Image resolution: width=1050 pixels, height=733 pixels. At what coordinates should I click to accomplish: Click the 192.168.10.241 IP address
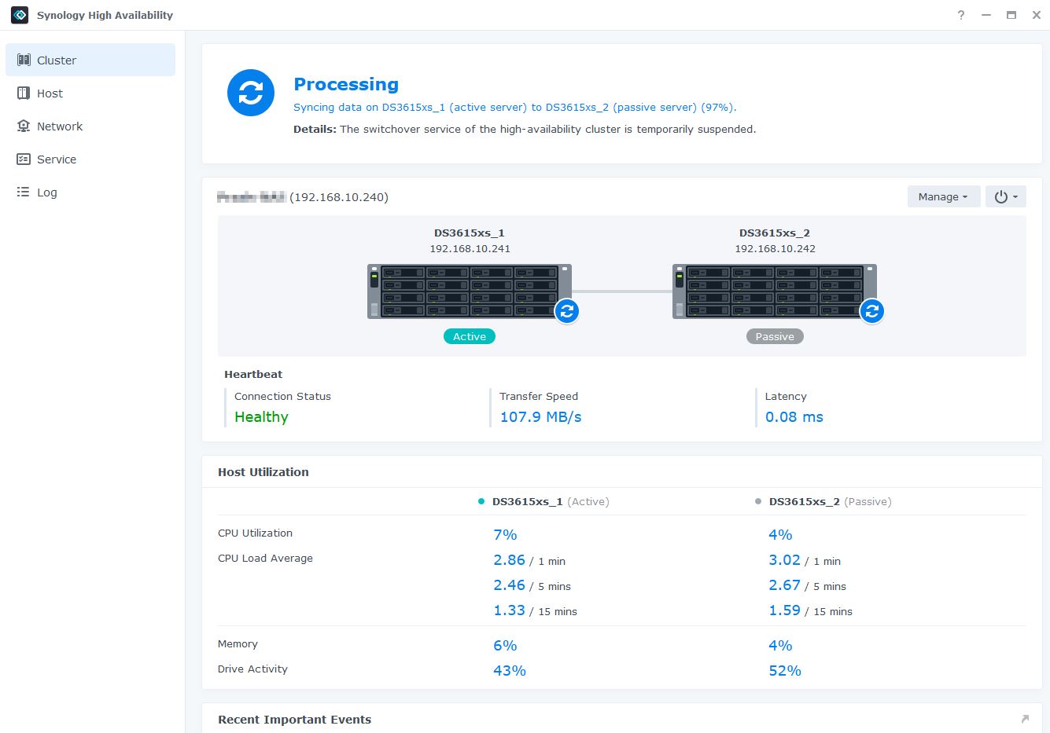pos(470,248)
